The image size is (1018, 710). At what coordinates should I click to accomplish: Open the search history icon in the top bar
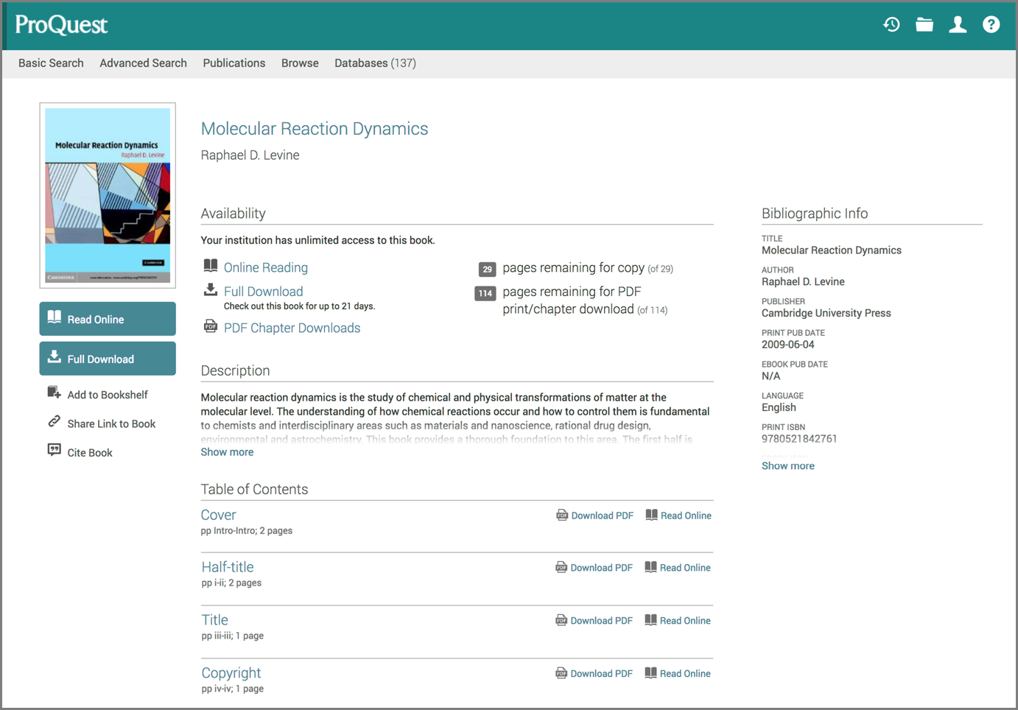coord(891,24)
